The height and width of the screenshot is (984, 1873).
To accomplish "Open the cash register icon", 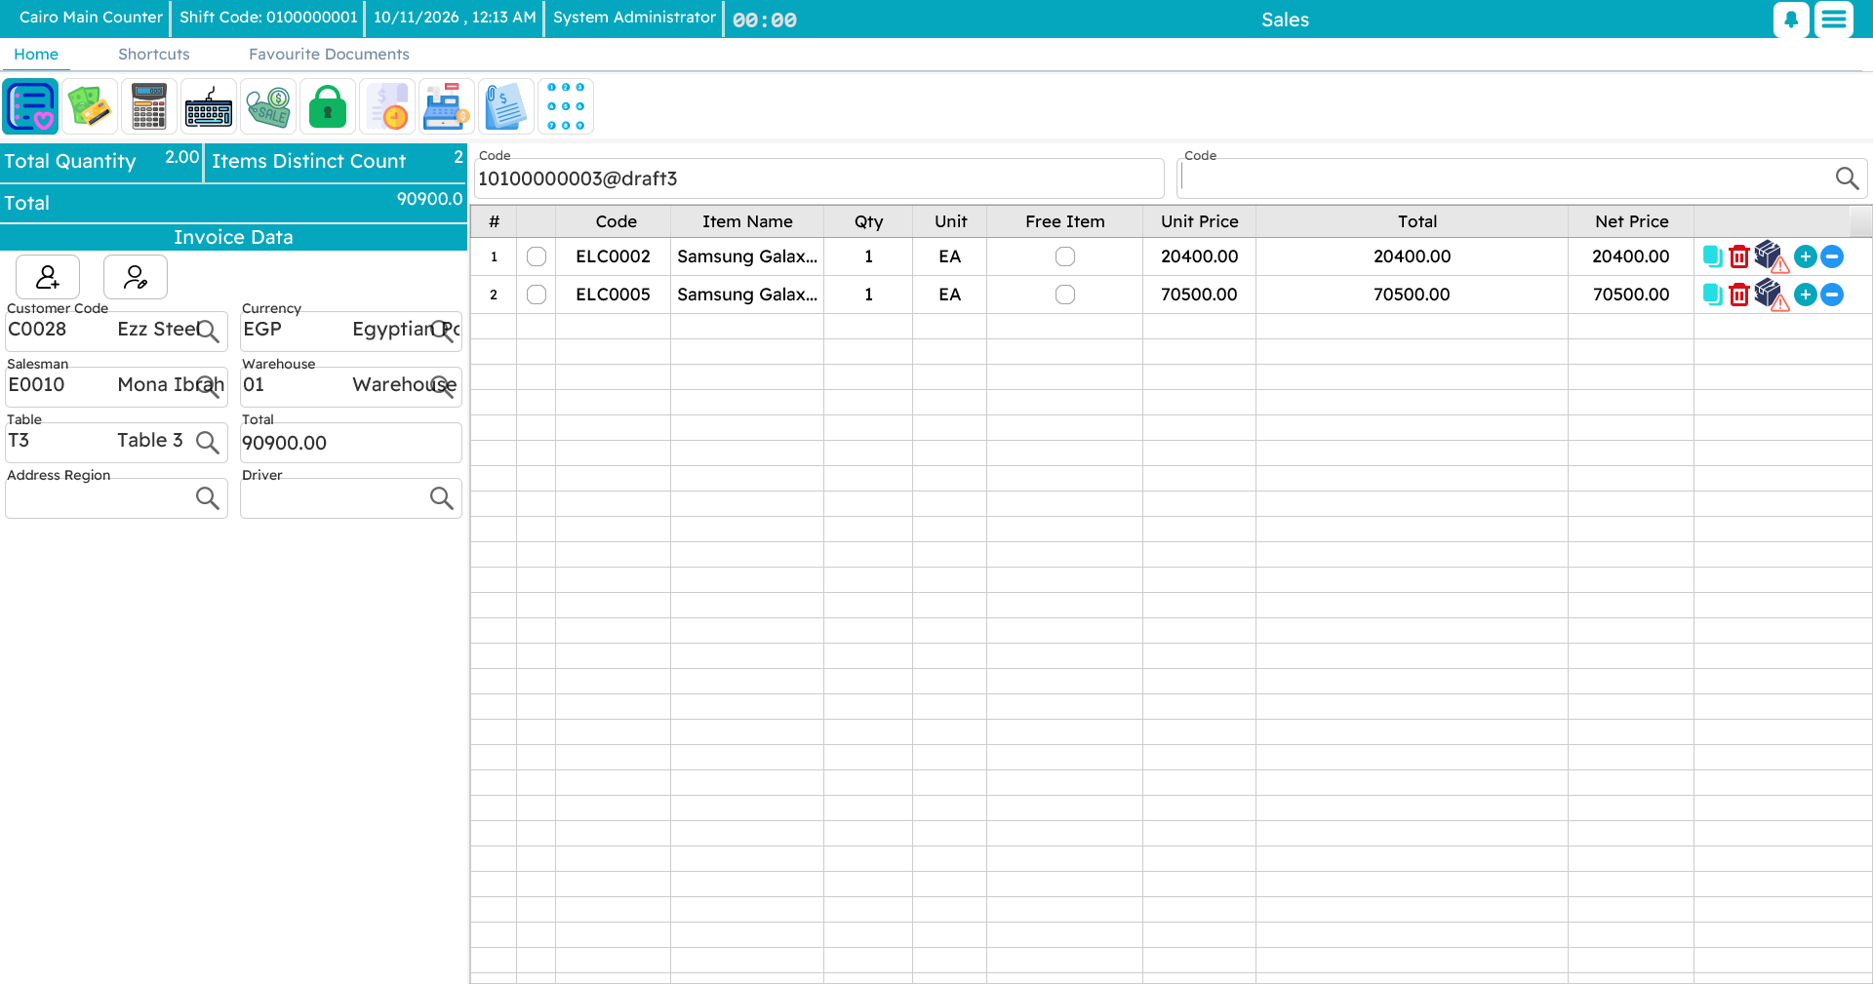I will click(x=447, y=106).
